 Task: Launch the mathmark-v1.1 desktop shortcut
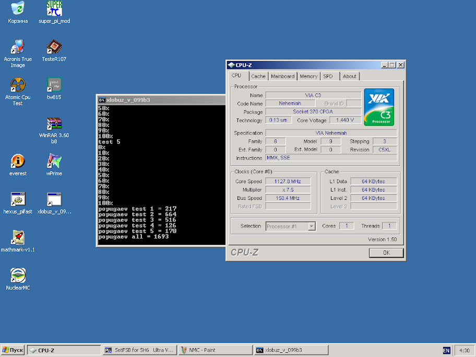pyautogui.click(x=18, y=237)
